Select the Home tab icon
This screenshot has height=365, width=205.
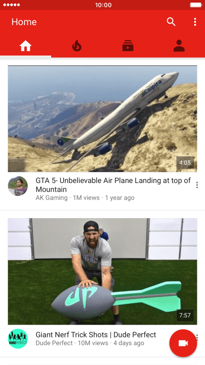click(x=26, y=46)
